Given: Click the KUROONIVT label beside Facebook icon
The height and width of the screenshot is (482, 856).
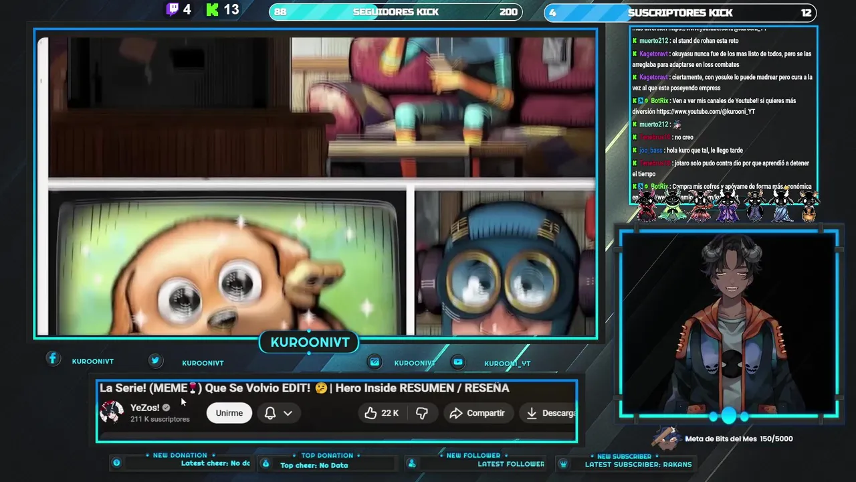Looking at the screenshot, I should pyautogui.click(x=93, y=361).
